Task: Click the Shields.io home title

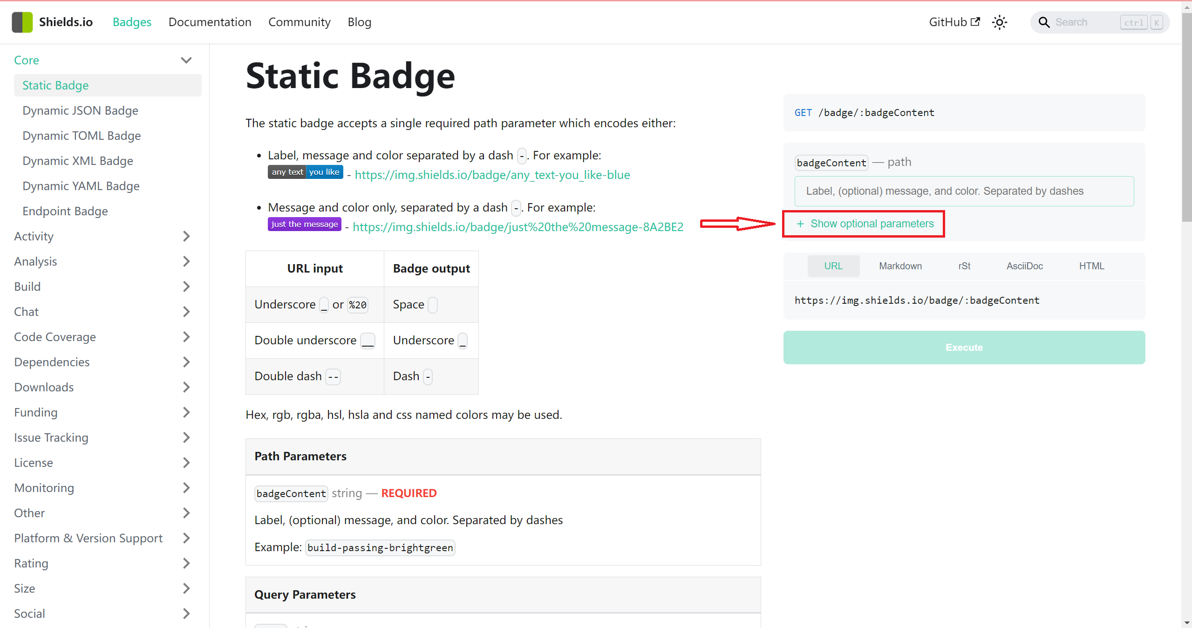Action: (x=66, y=22)
